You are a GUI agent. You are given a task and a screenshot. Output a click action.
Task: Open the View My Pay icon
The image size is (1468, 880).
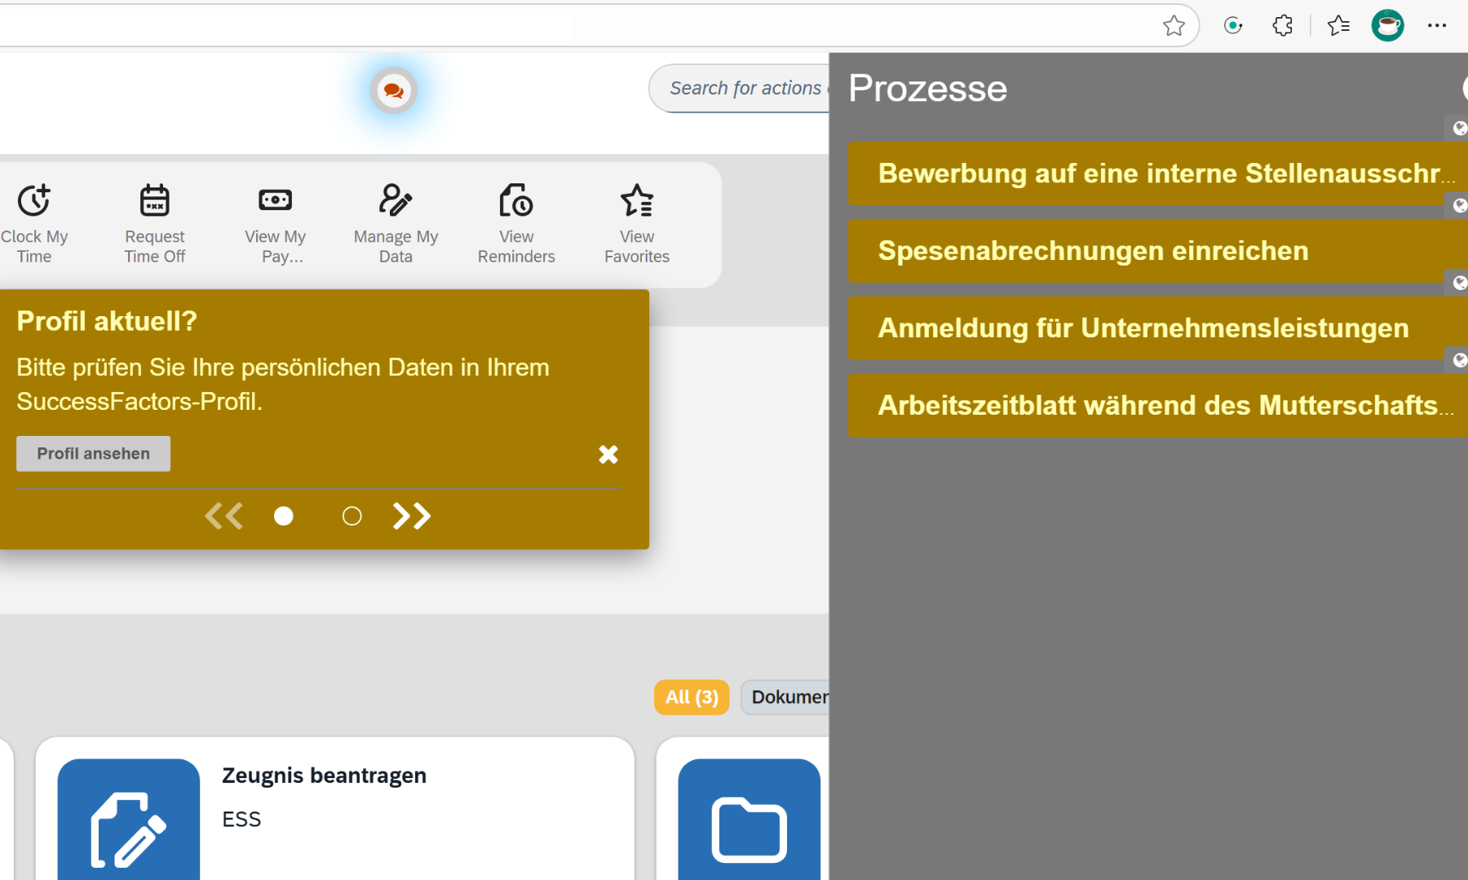(x=275, y=200)
